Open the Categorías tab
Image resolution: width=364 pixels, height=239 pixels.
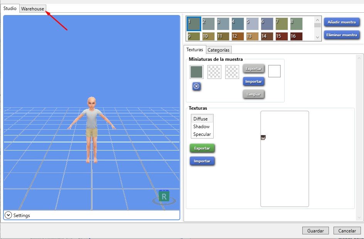219,50
